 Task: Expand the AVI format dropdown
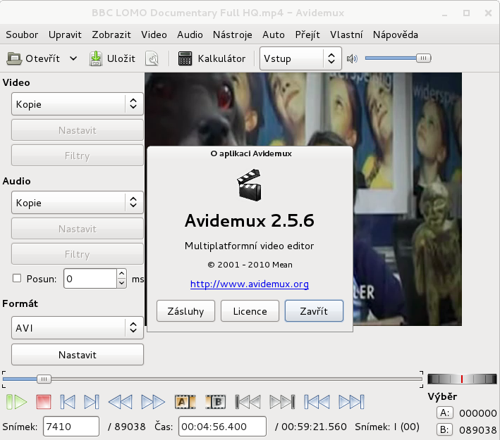pos(78,327)
